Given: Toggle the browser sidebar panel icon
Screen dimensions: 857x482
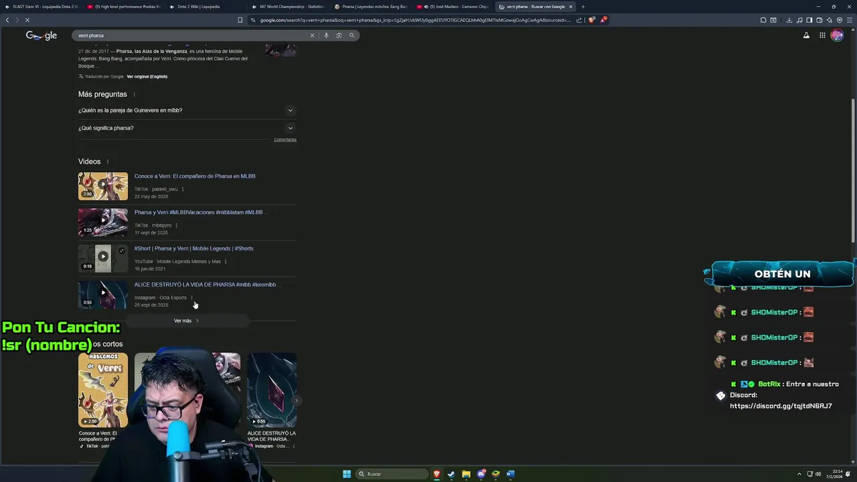Looking at the screenshot, I should pos(809,20).
